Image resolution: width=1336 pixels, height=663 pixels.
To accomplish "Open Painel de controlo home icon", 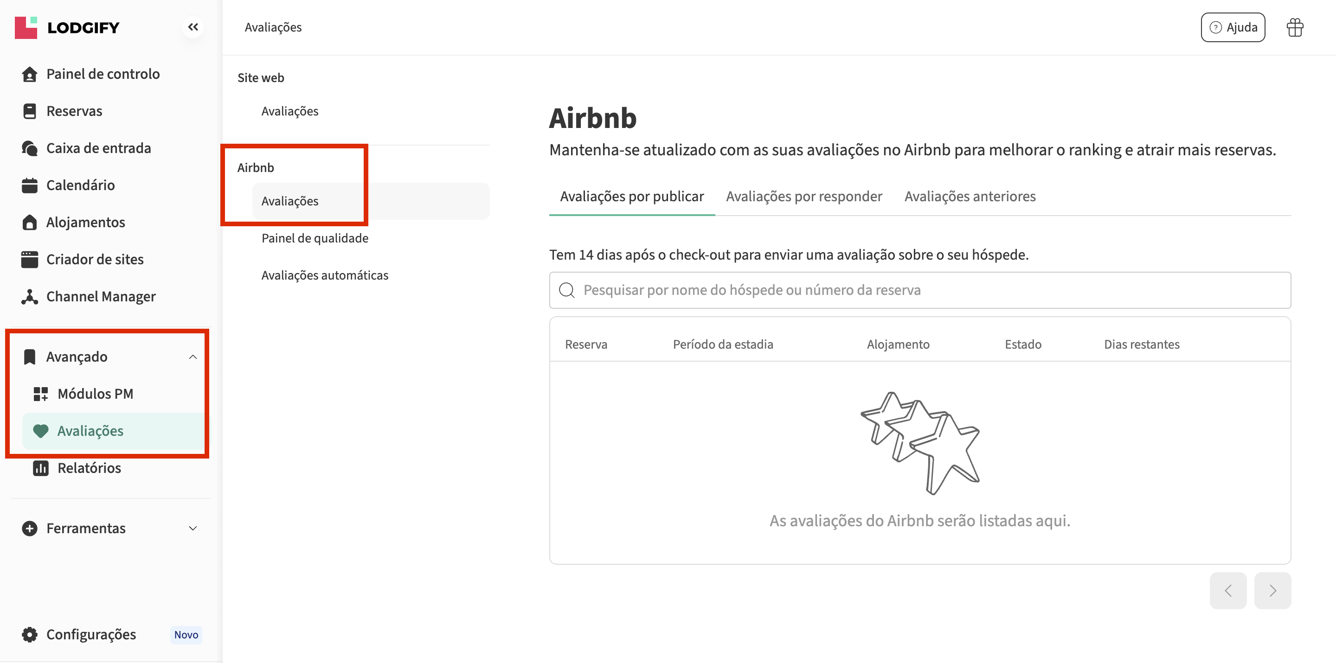I will point(30,74).
